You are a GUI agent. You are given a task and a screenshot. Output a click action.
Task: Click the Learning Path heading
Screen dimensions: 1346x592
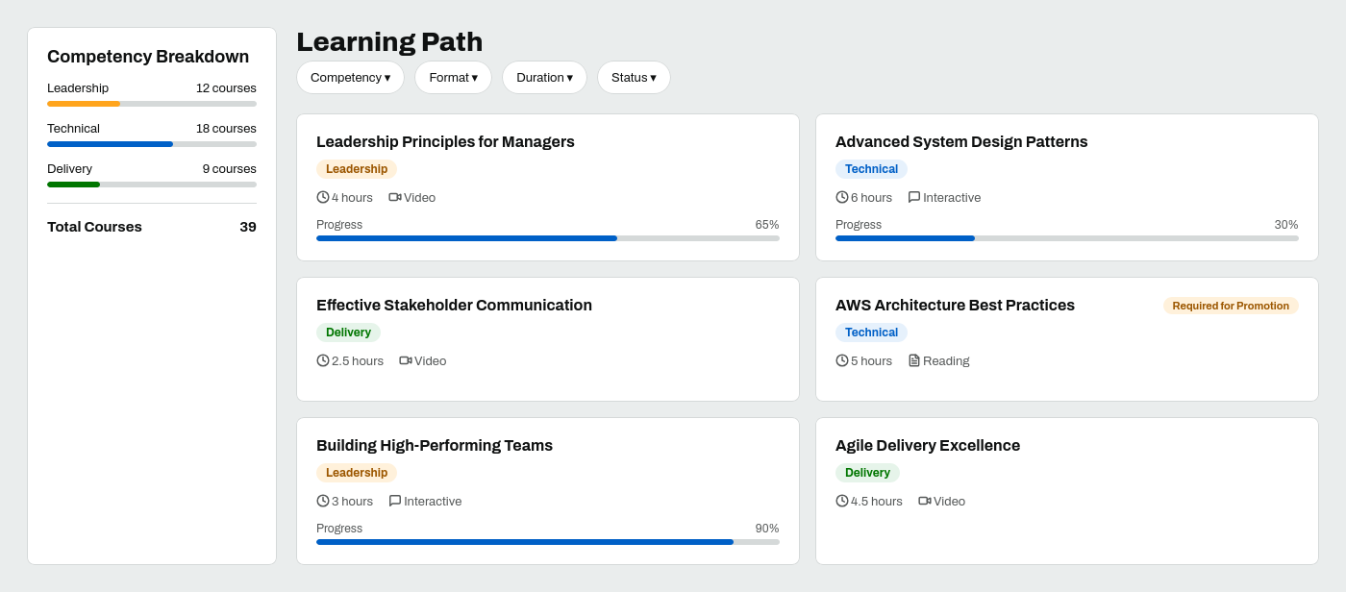(389, 42)
